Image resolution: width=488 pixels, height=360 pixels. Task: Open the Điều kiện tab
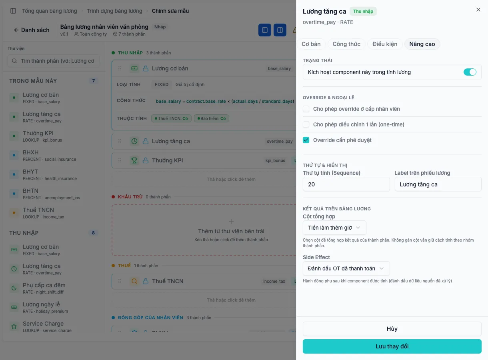click(385, 44)
